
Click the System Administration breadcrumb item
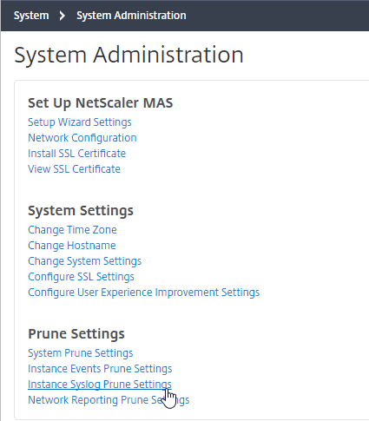pos(131,16)
